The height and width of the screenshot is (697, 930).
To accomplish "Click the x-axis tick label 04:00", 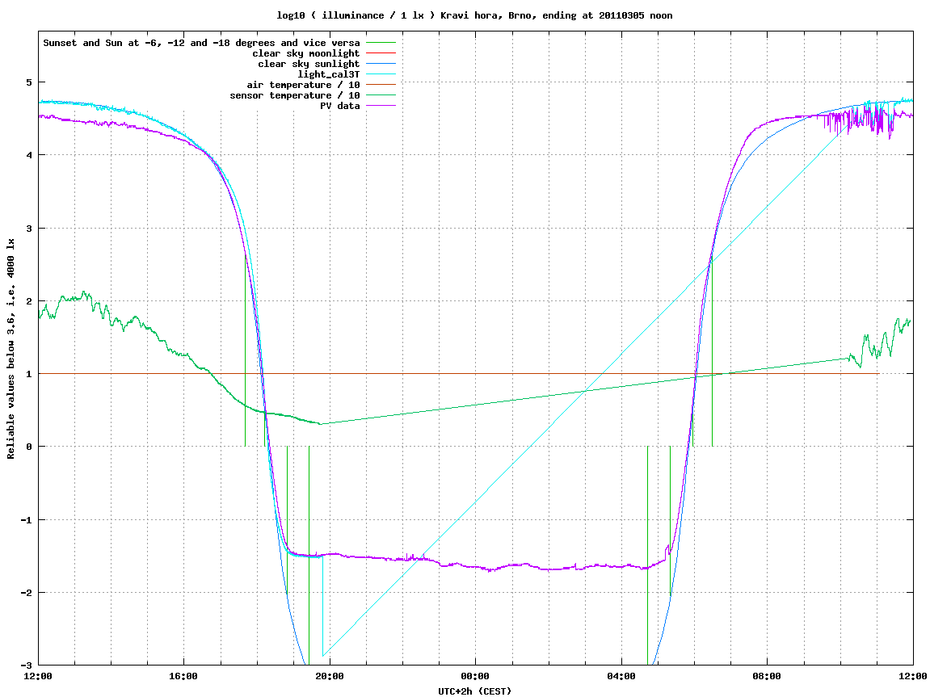I will pos(621,676).
